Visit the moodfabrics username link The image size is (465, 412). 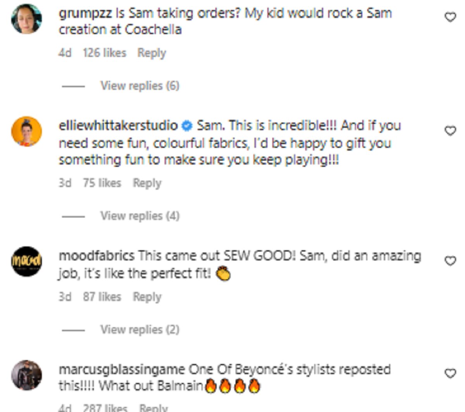click(x=96, y=256)
